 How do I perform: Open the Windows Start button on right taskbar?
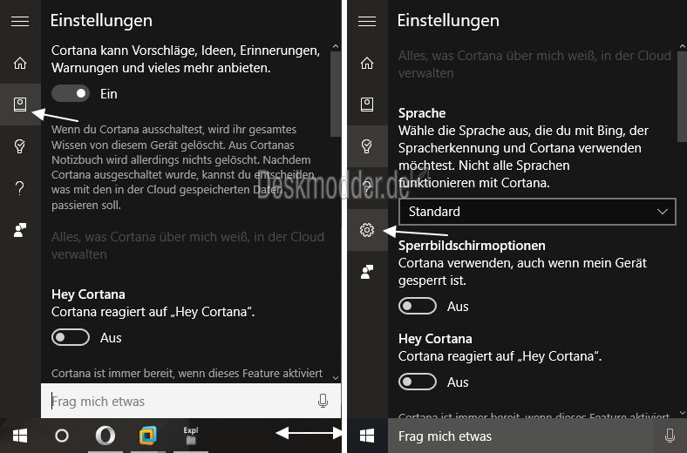pyautogui.click(x=367, y=436)
